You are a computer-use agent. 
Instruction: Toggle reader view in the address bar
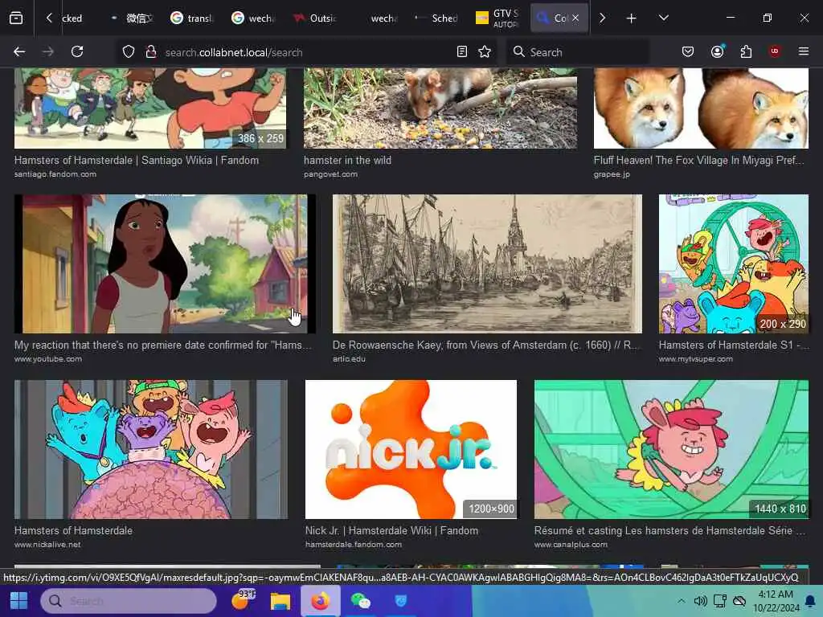pyautogui.click(x=462, y=51)
